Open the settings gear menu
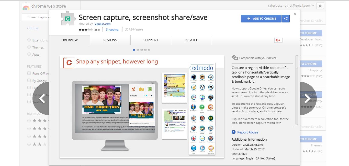 pos(320,6)
